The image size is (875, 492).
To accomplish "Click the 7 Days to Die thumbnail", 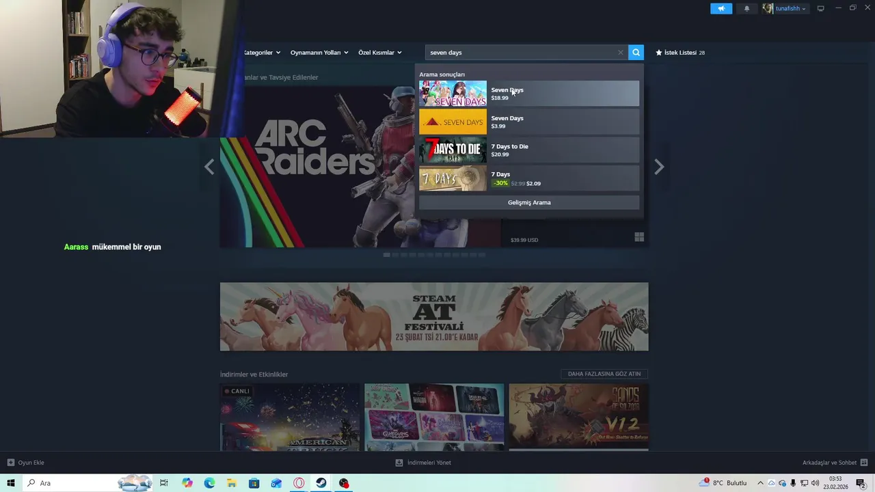I will tap(453, 150).
